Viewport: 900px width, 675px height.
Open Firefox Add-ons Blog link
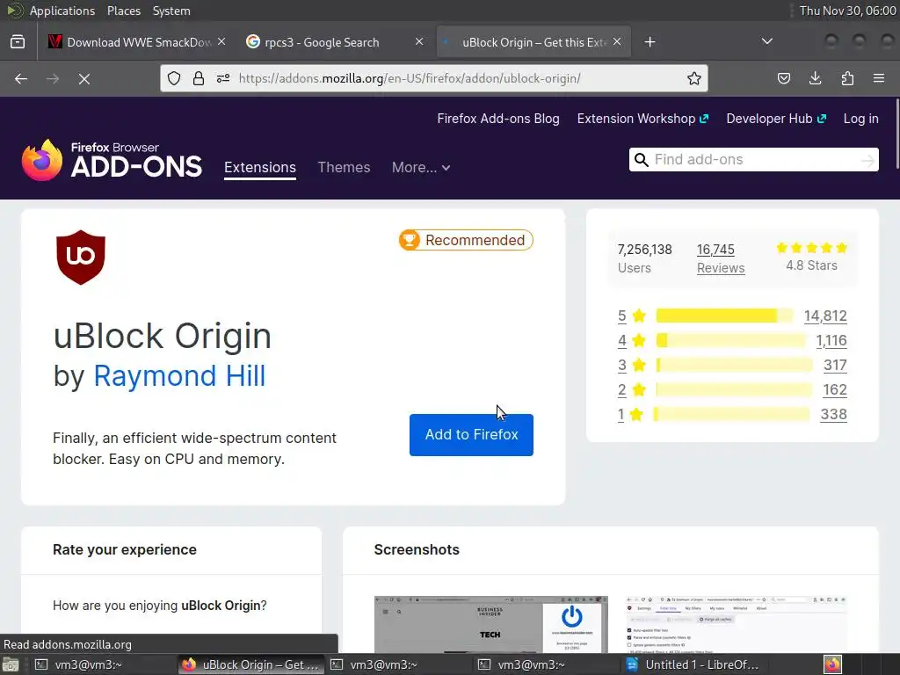(498, 119)
